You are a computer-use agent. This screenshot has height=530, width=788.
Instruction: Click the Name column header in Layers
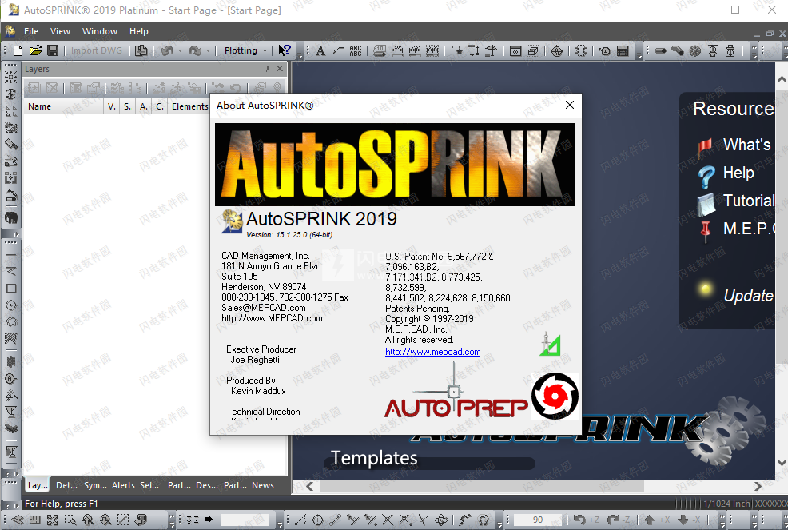[x=63, y=106]
